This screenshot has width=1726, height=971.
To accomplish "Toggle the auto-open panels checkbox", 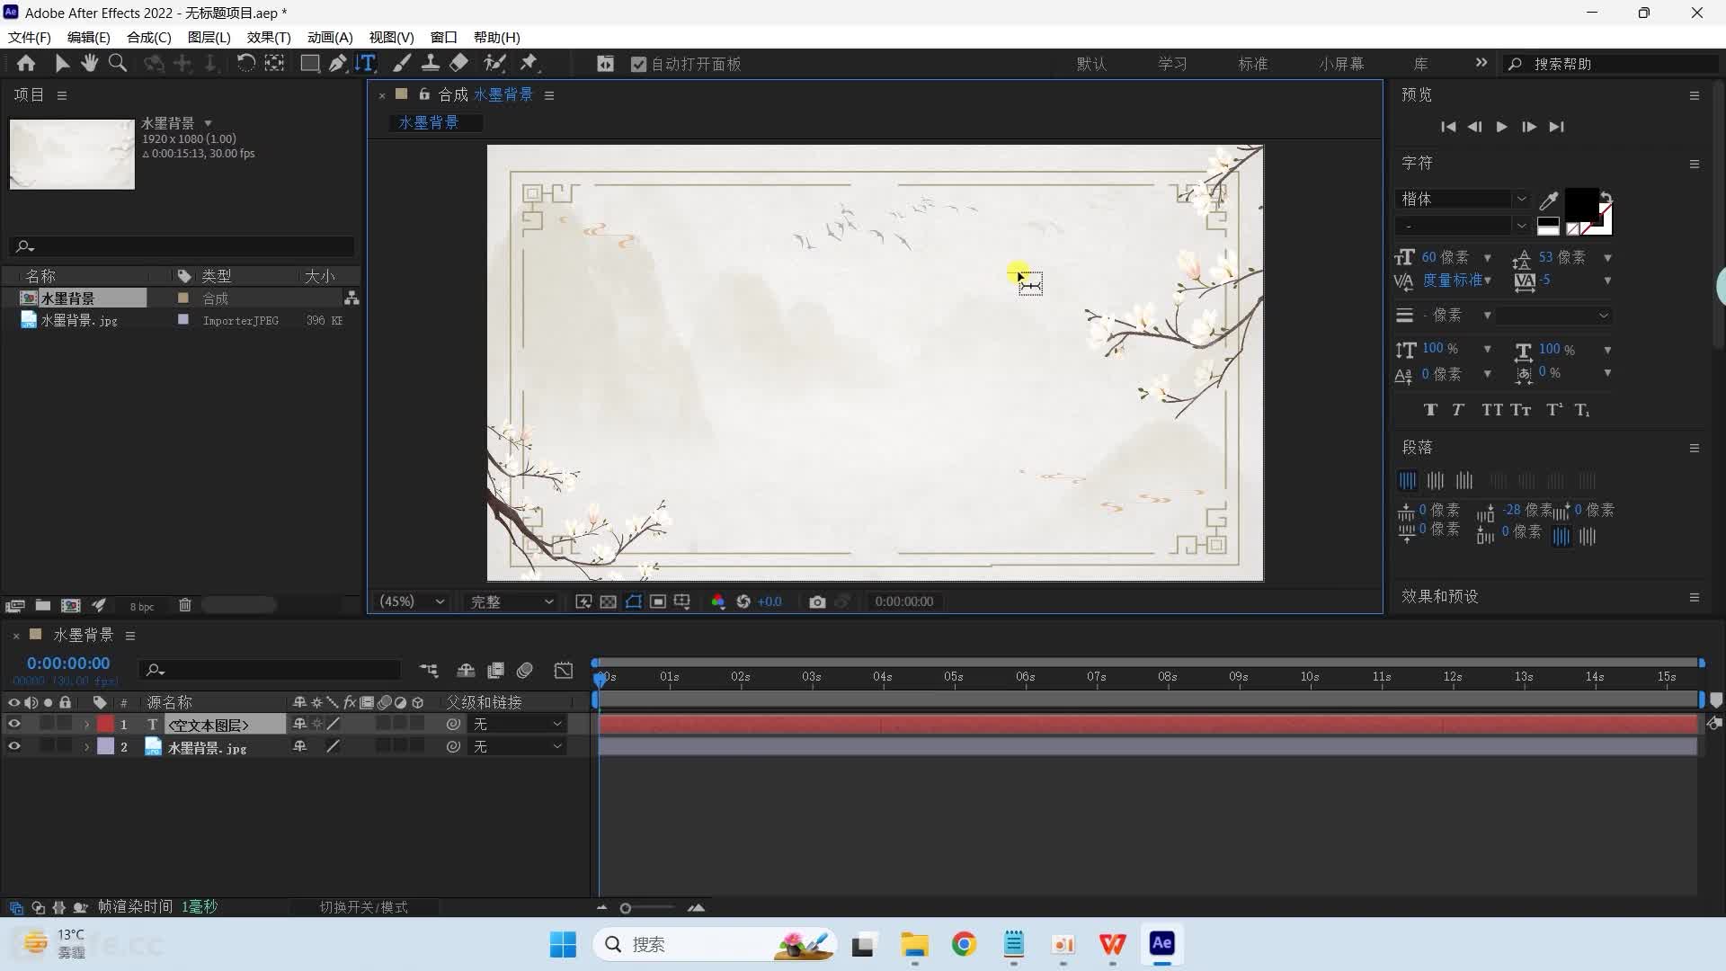I will 639,64.
